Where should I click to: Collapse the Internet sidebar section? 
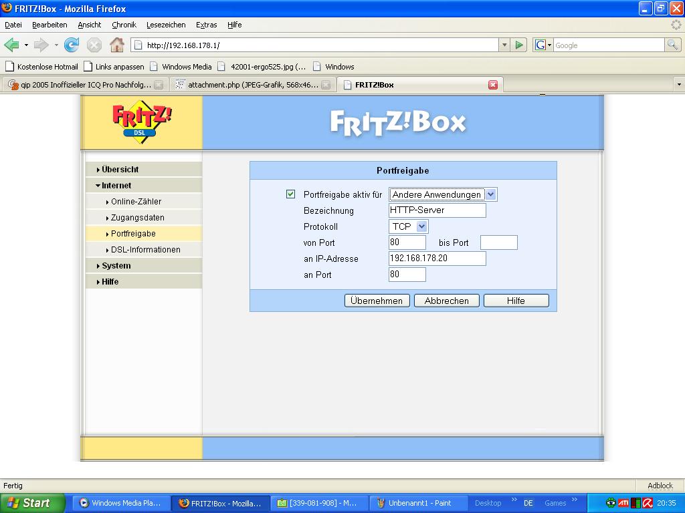point(144,186)
